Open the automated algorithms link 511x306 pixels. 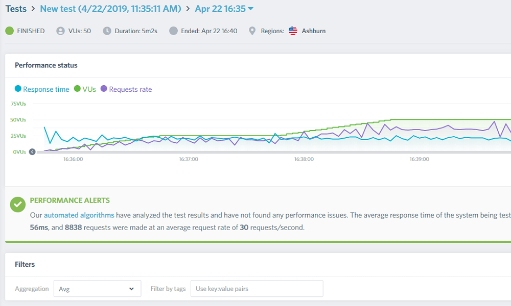pyautogui.click(x=79, y=215)
